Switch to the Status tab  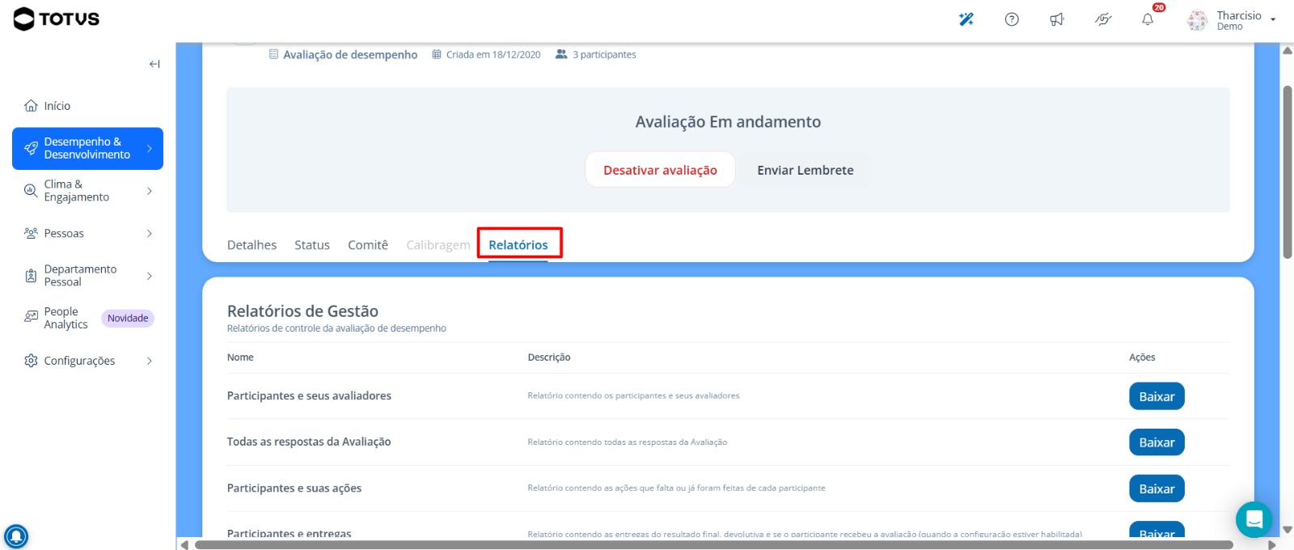(x=312, y=245)
